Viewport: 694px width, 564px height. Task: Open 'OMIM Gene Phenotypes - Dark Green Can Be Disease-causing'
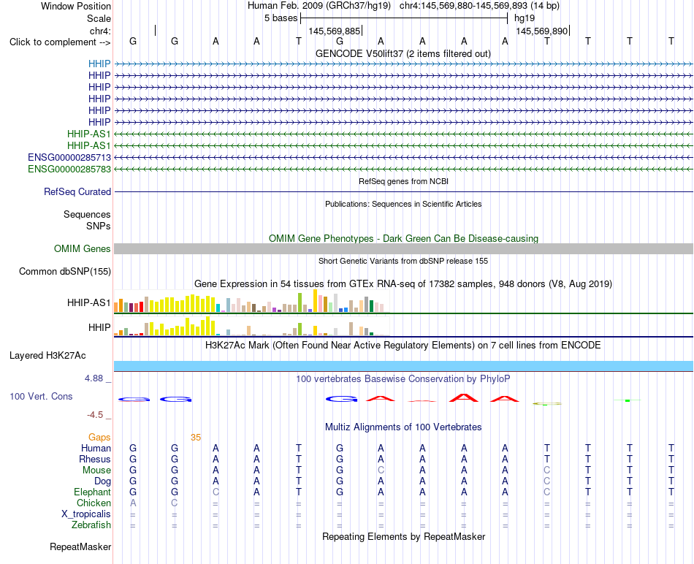point(403,238)
